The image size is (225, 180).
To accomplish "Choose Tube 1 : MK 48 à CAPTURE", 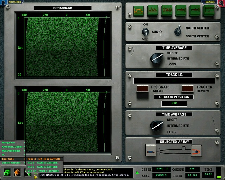I will pyautogui.click(x=44, y=159).
